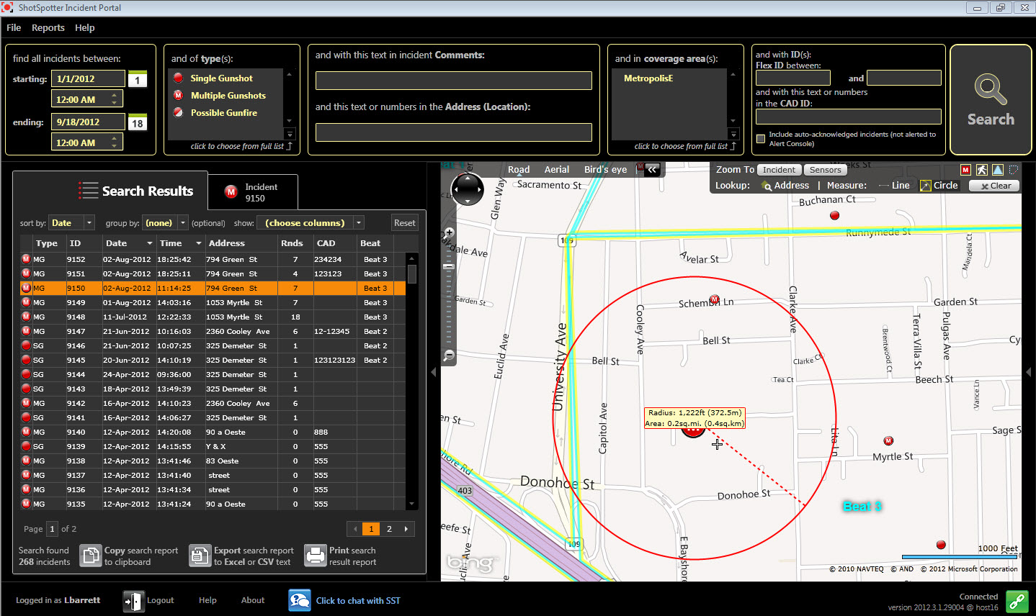Open the choose columns dropdown
This screenshot has width=1036, height=616.
click(x=310, y=222)
